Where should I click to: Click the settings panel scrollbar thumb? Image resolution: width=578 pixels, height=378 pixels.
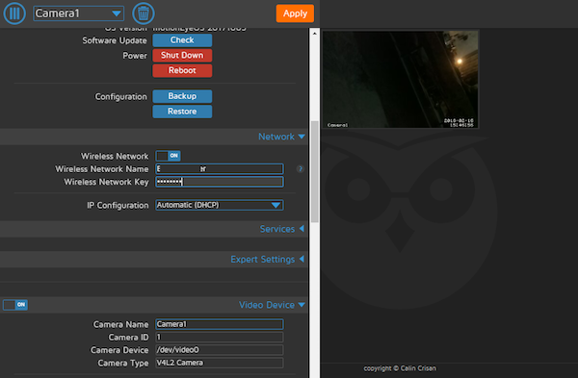point(314,171)
